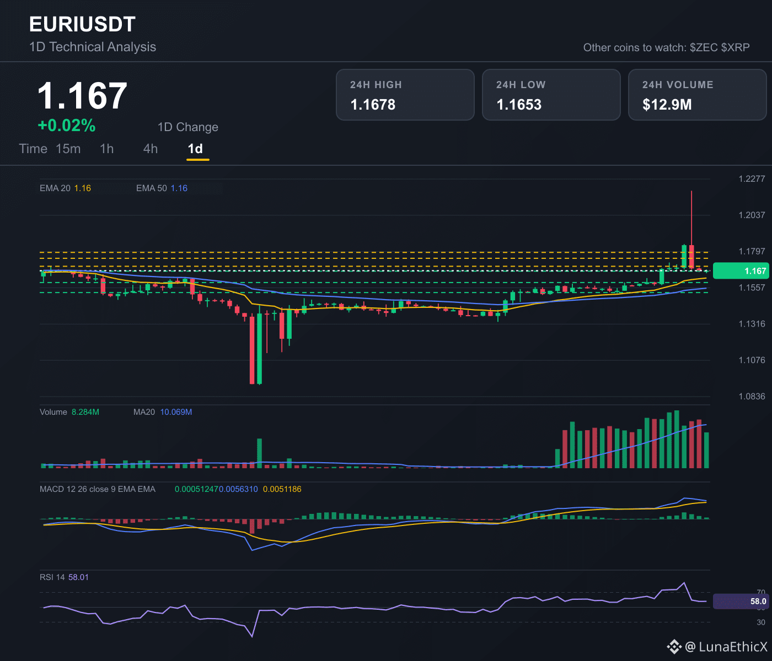Click the Volume 8.284M label
This screenshot has width=772, height=661.
pyautogui.click(x=69, y=412)
